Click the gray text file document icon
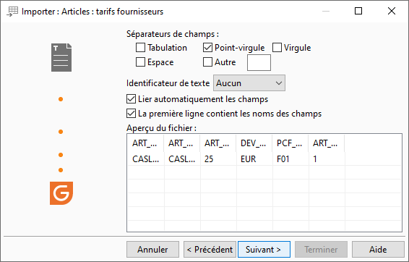The image size is (409, 262). coord(61,57)
